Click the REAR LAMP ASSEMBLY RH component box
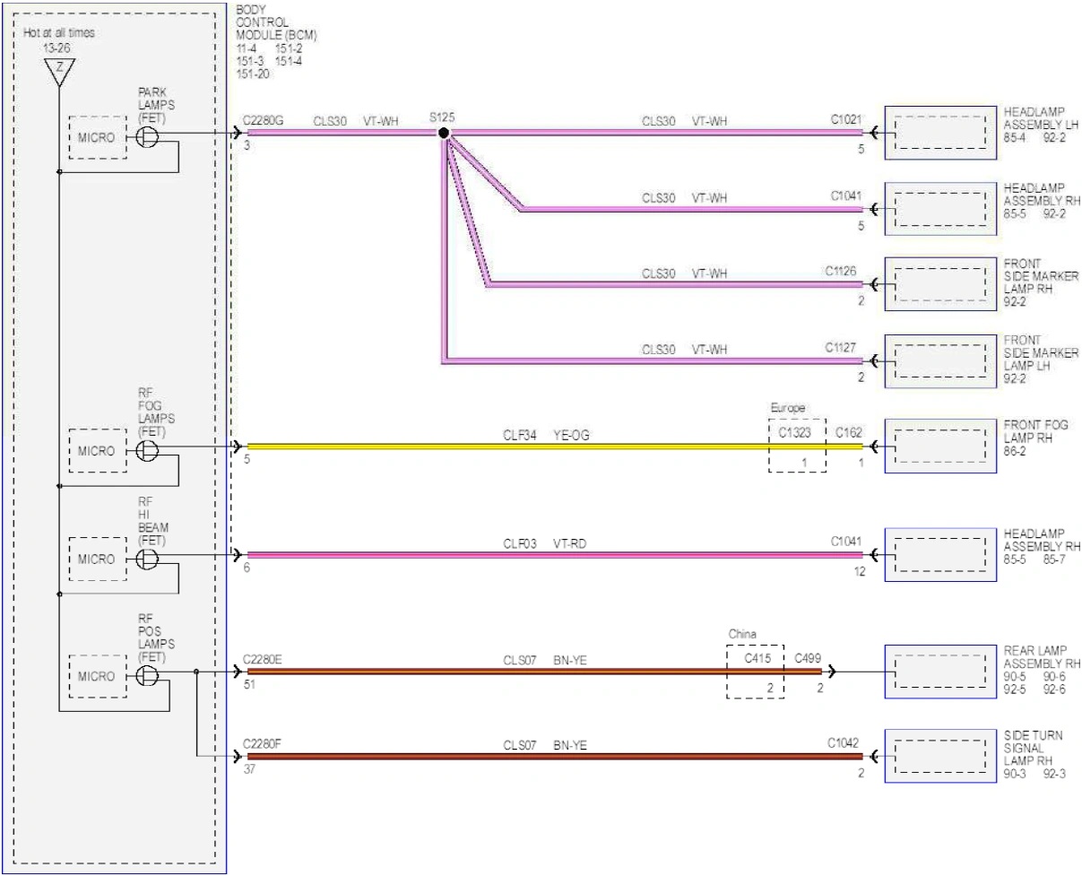This screenshot has height=876, width=1082. coord(940,672)
